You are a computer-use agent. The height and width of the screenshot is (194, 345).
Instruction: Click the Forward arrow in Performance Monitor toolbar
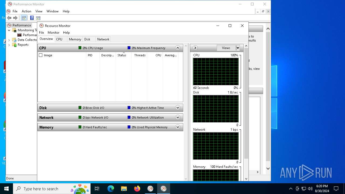[15, 18]
